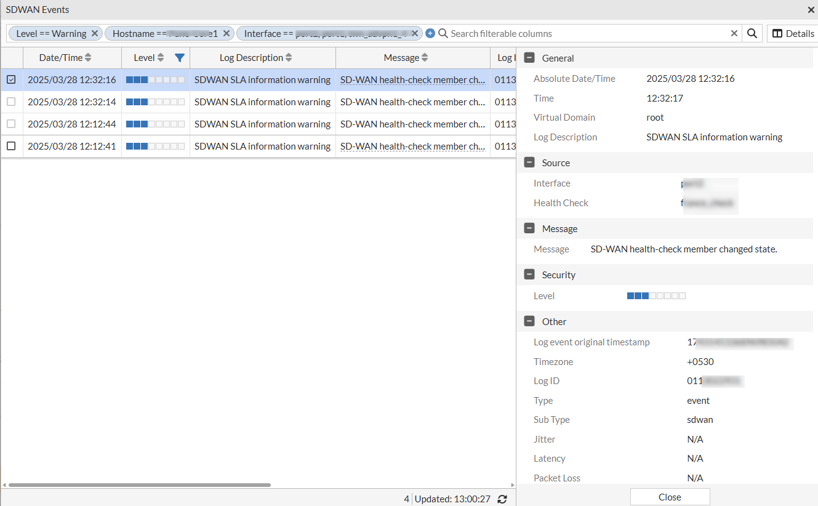Screen dimensions: 818x506
Task: Click the Type value event
Action: click(x=698, y=400)
